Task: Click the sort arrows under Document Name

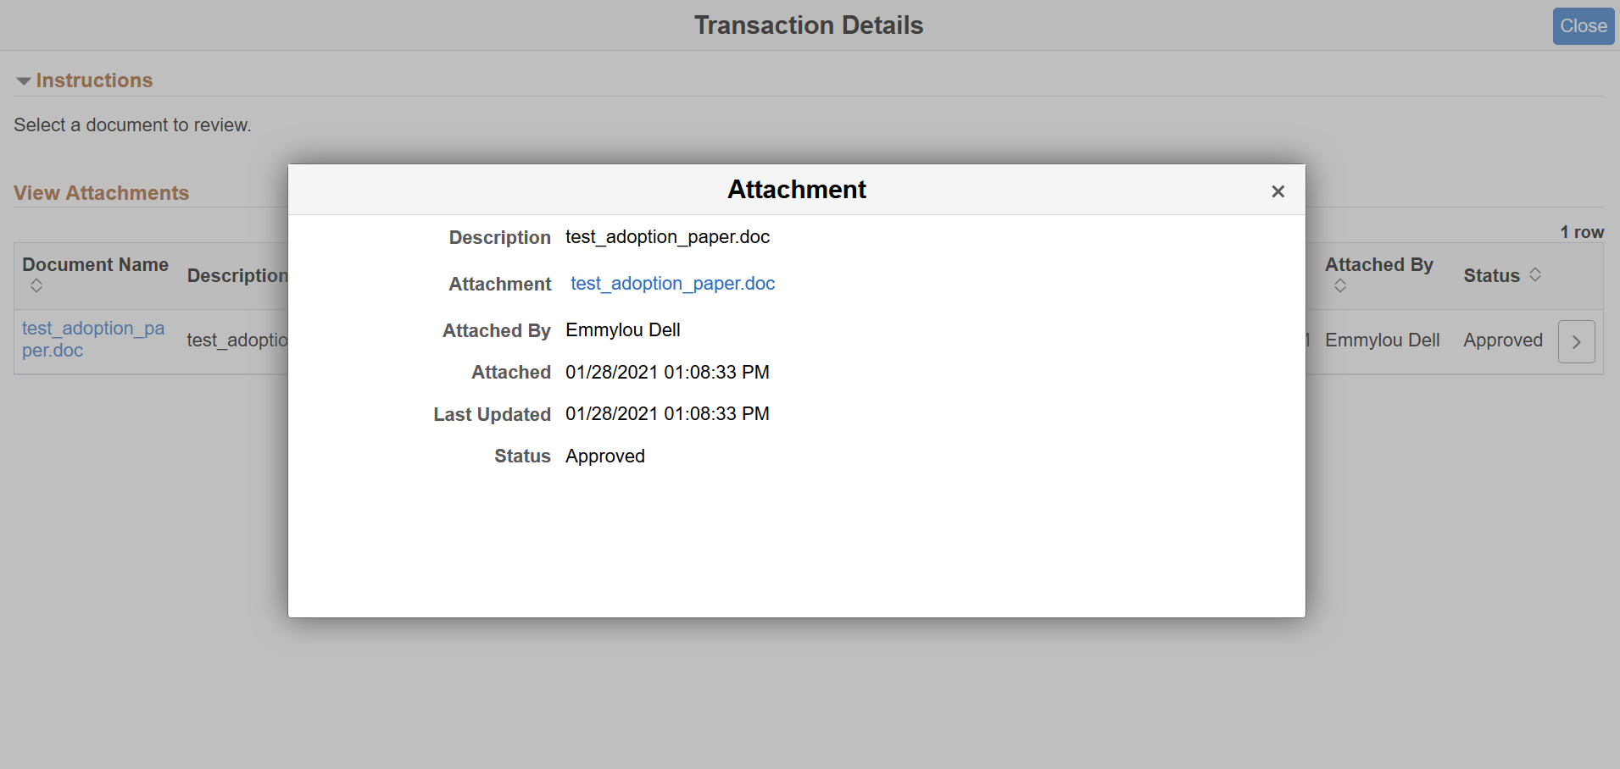Action: click(x=36, y=286)
